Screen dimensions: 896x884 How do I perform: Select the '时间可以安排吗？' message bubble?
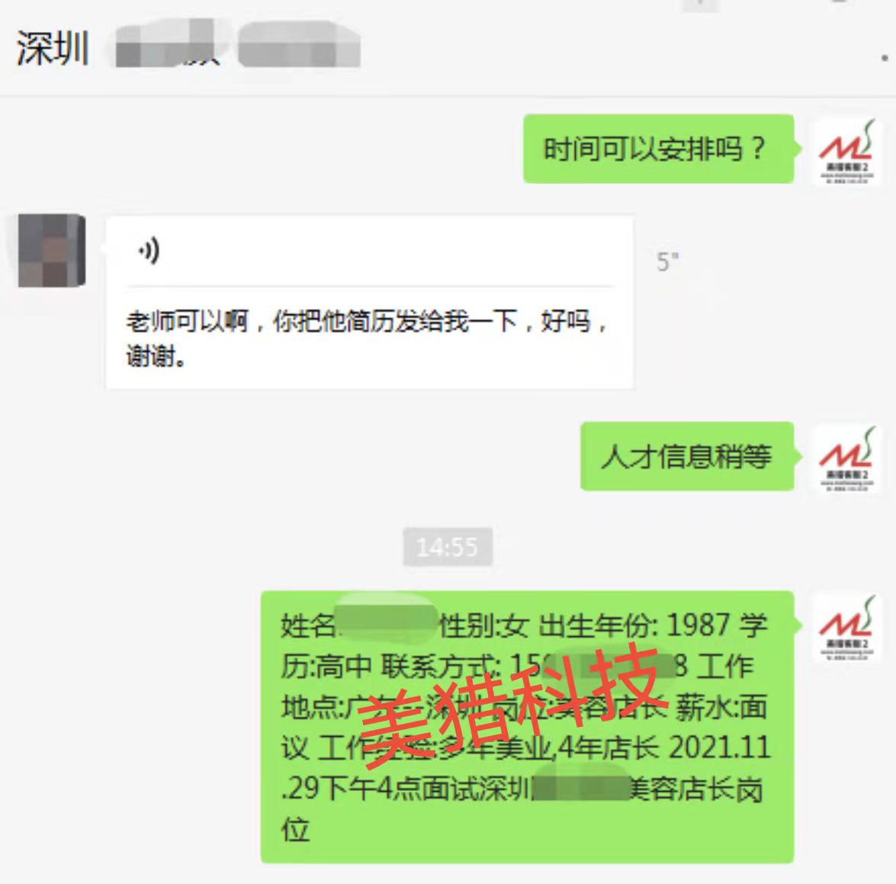click(660, 149)
